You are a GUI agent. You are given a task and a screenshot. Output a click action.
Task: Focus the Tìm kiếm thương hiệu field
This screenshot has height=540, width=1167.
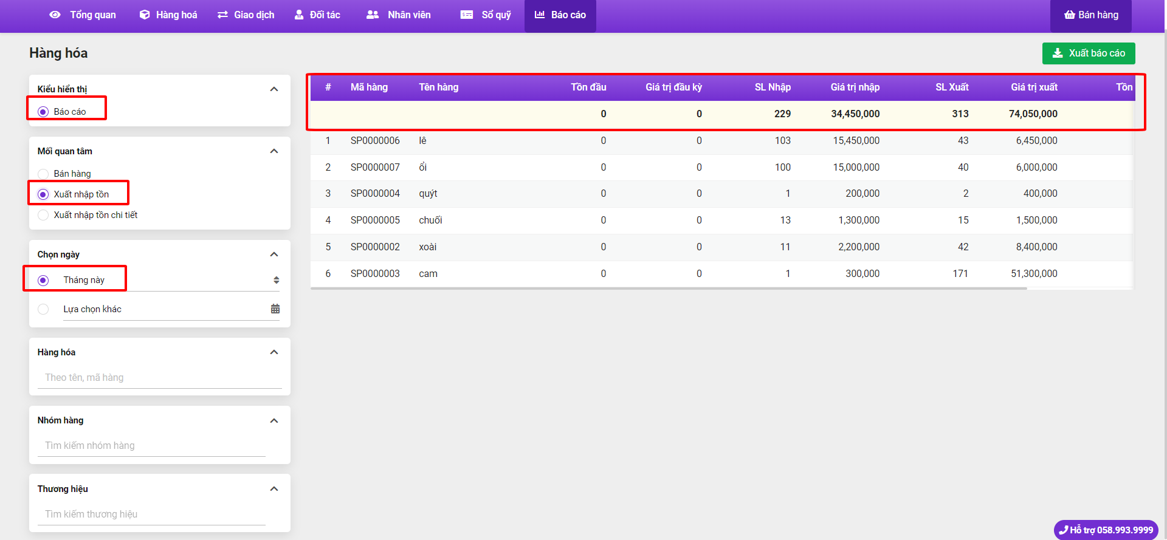(152, 514)
